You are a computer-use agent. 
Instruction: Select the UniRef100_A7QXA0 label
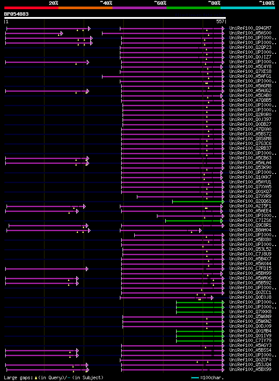[250, 129]
